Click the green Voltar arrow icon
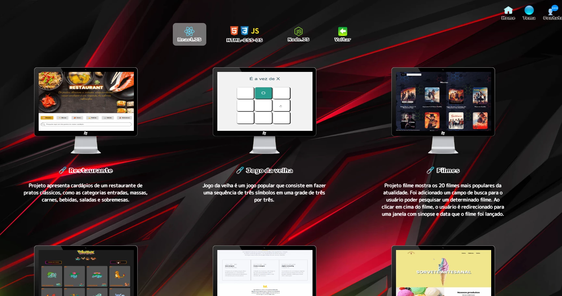562x296 pixels. click(342, 31)
